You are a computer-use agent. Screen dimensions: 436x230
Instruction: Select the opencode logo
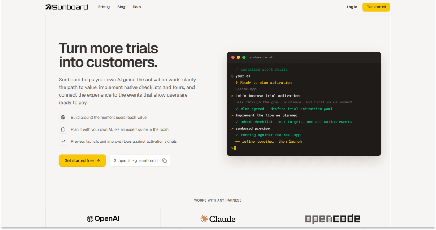coord(332,219)
